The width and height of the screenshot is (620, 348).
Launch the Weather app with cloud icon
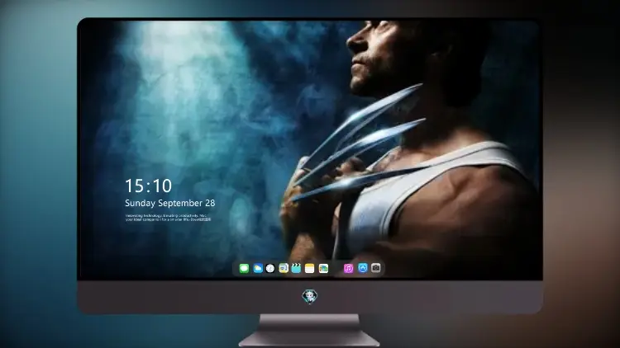click(258, 269)
